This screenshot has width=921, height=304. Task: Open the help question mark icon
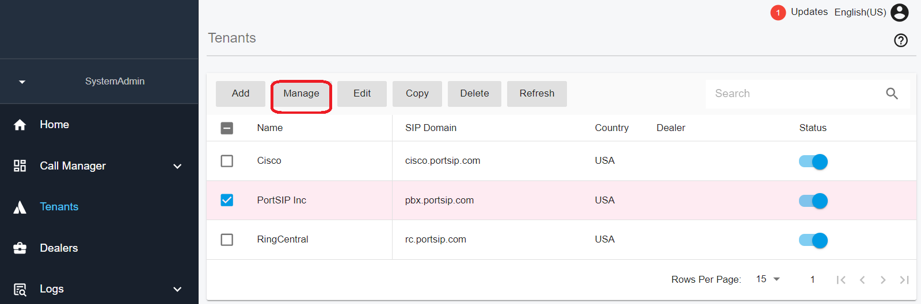coord(901,40)
